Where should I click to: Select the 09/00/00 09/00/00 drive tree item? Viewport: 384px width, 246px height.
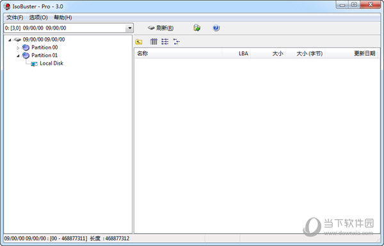(44, 40)
